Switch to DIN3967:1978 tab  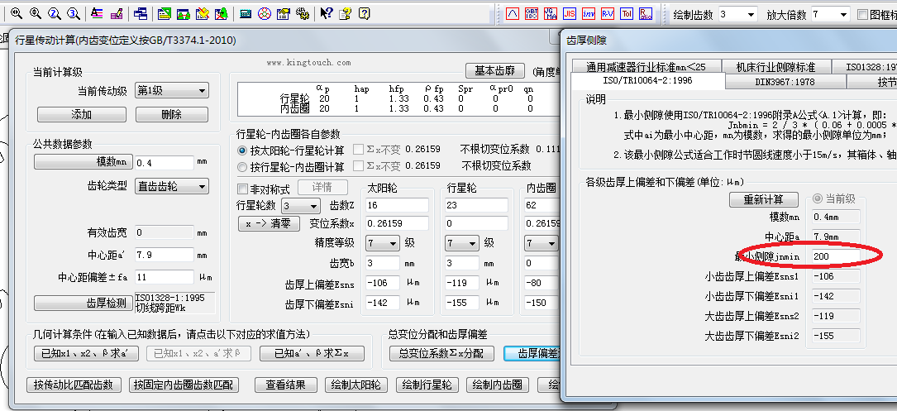[x=785, y=82]
